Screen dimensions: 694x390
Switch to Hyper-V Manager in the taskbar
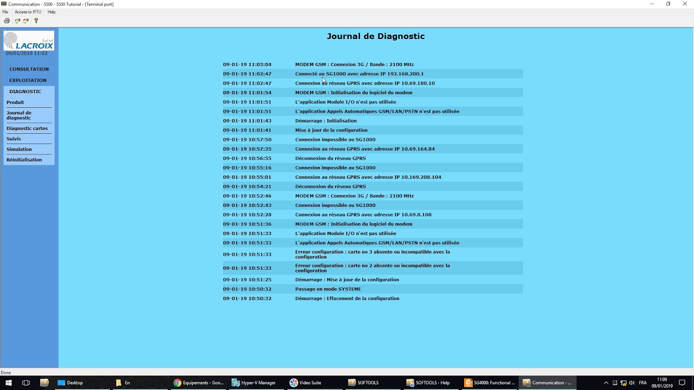(257, 382)
